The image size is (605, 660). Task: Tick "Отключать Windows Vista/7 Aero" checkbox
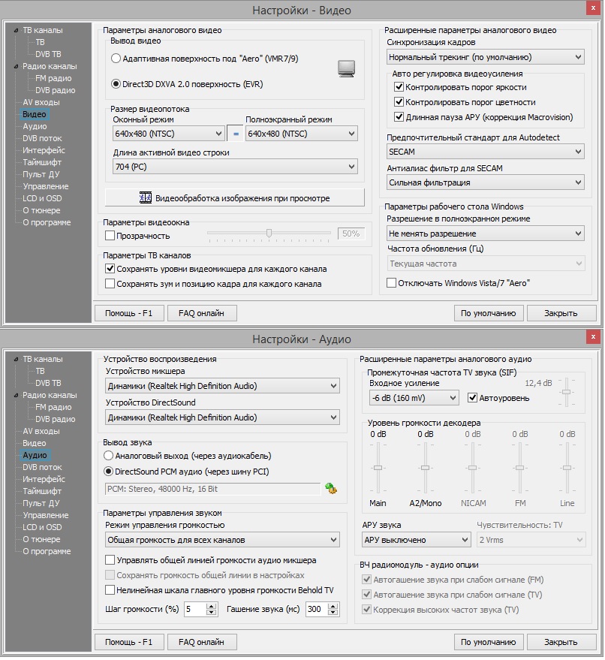pyautogui.click(x=392, y=283)
